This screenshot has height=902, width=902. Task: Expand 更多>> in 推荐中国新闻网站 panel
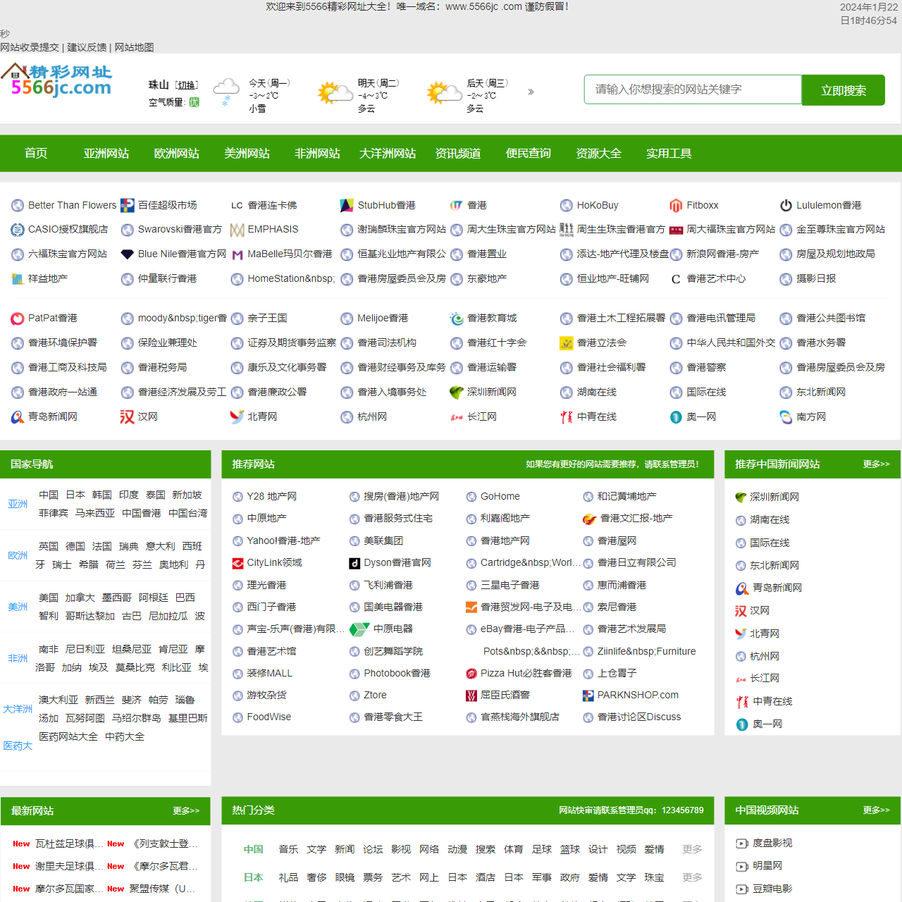[x=876, y=464]
